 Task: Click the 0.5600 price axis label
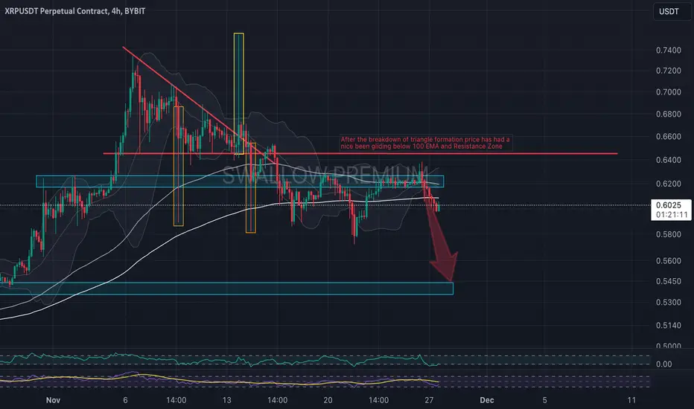(x=669, y=261)
